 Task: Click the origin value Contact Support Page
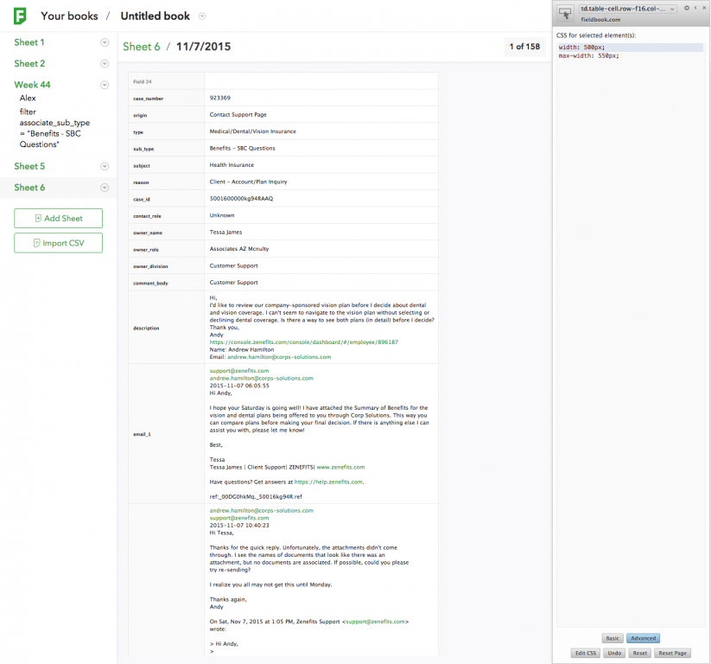238,115
